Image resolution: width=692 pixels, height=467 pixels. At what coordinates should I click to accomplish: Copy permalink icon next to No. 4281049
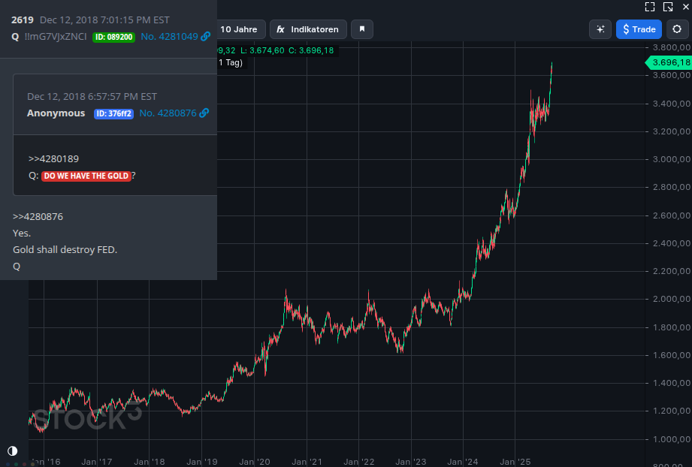205,37
